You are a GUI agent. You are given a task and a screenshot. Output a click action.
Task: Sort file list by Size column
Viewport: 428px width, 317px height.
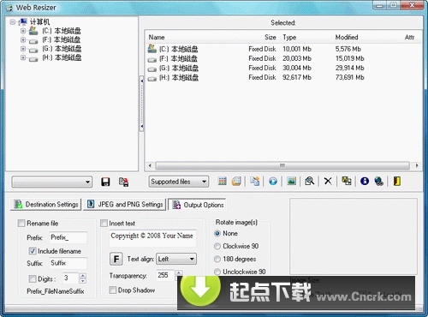click(x=270, y=37)
